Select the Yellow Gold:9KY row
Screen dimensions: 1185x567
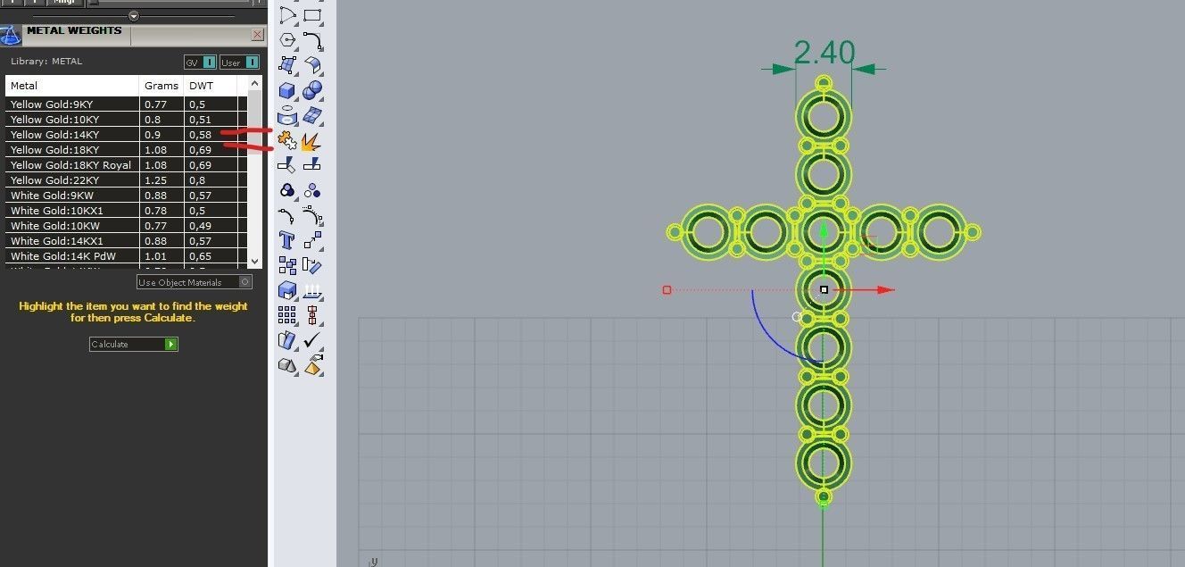[x=126, y=104]
